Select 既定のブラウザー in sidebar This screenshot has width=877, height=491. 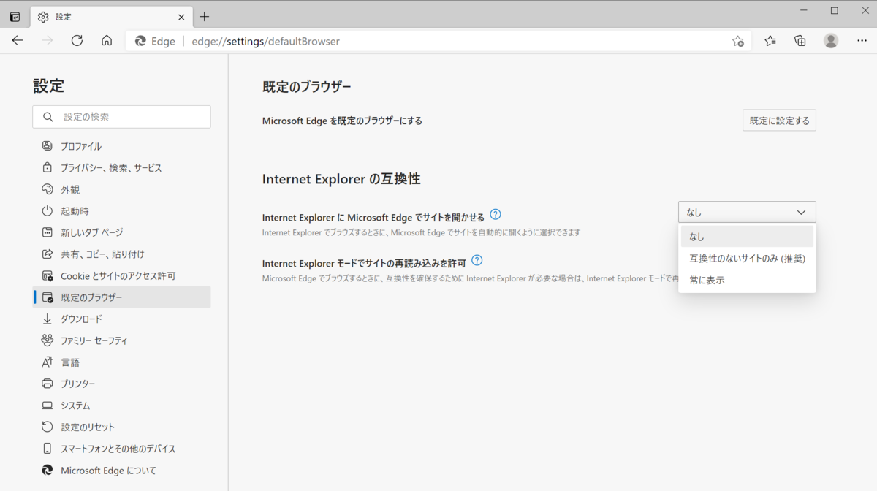[x=121, y=297]
